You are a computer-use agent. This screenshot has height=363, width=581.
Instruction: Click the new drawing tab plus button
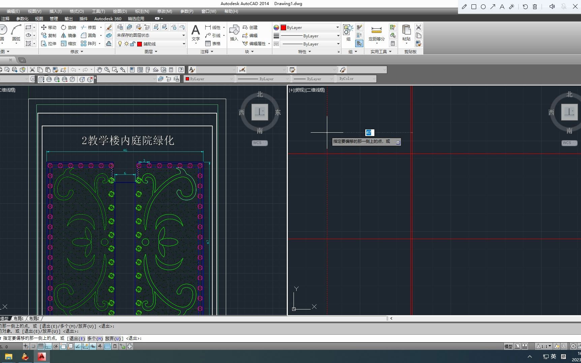pyautogui.click(x=22, y=60)
